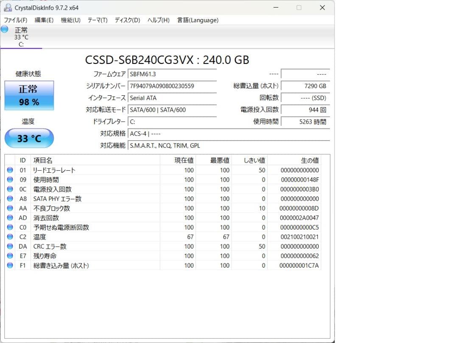This screenshot has width=458, height=343.
Task: Open the 機能(F) menu
Action: 70,20
